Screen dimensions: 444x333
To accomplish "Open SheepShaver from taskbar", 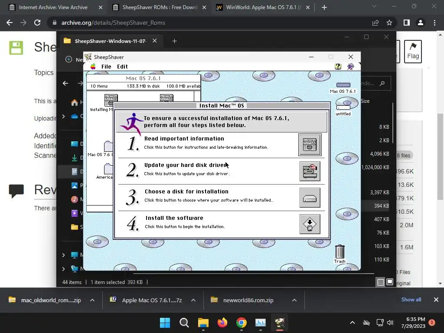I will (280, 323).
